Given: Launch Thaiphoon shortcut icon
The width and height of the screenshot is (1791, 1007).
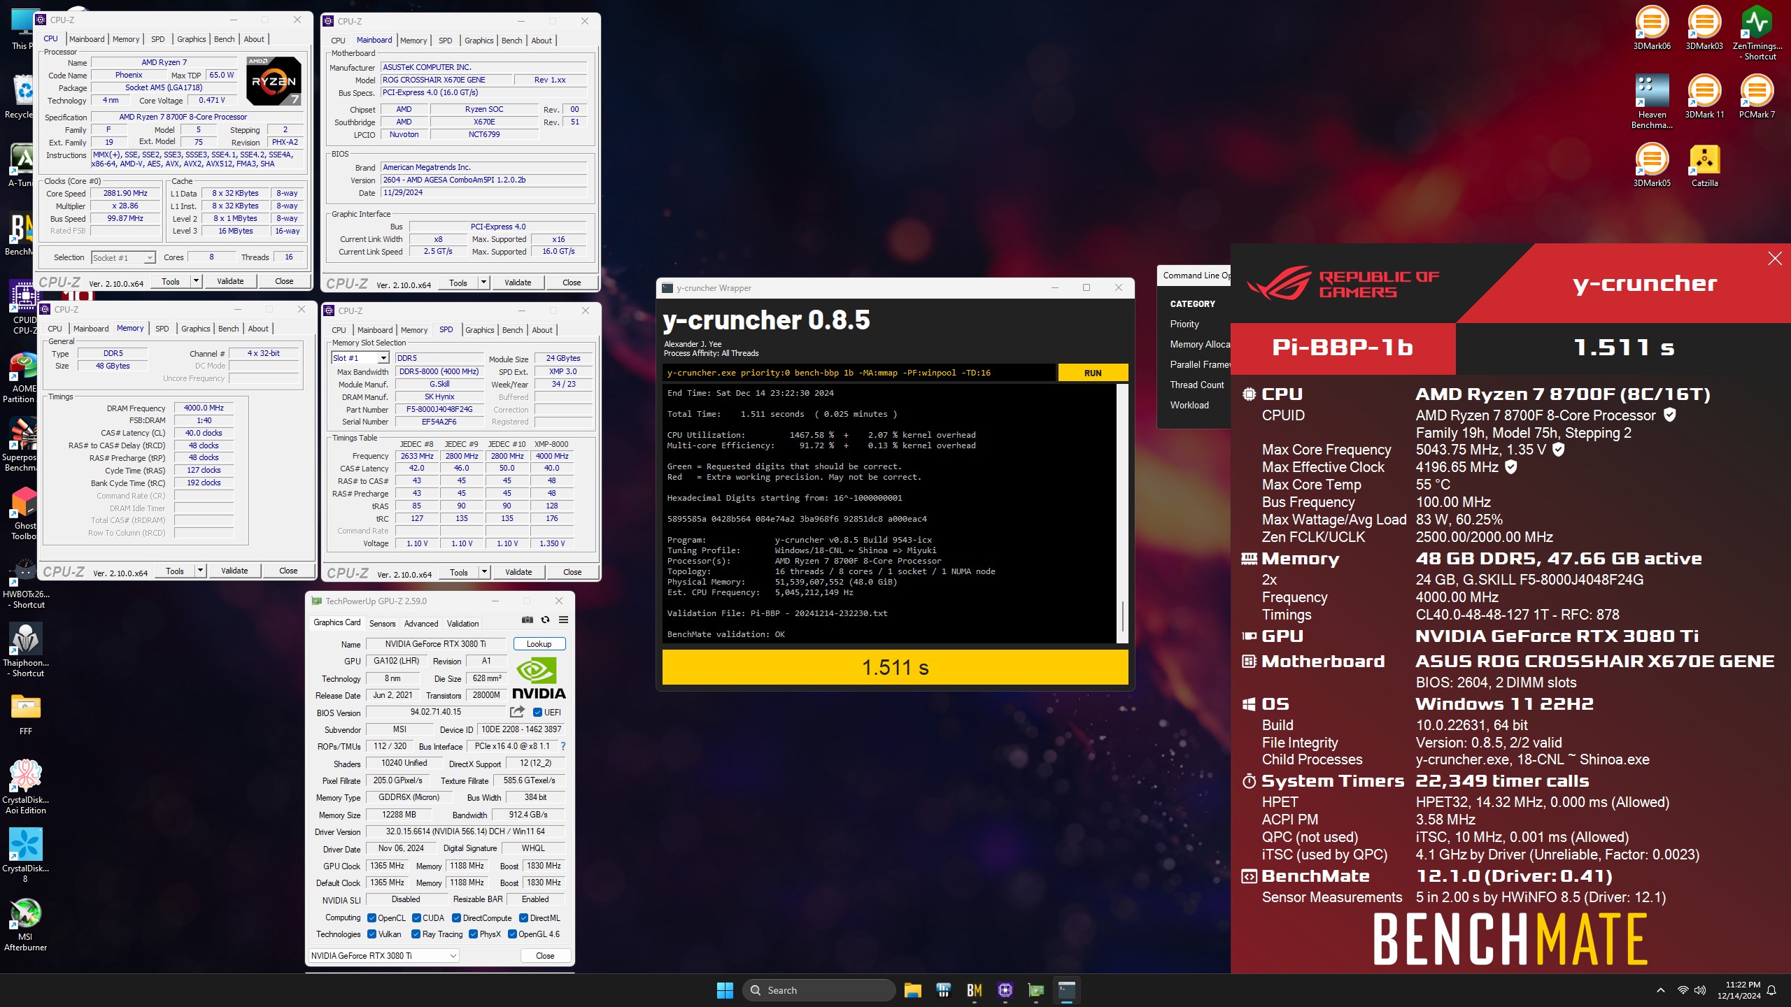Looking at the screenshot, I should (x=25, y=650).
